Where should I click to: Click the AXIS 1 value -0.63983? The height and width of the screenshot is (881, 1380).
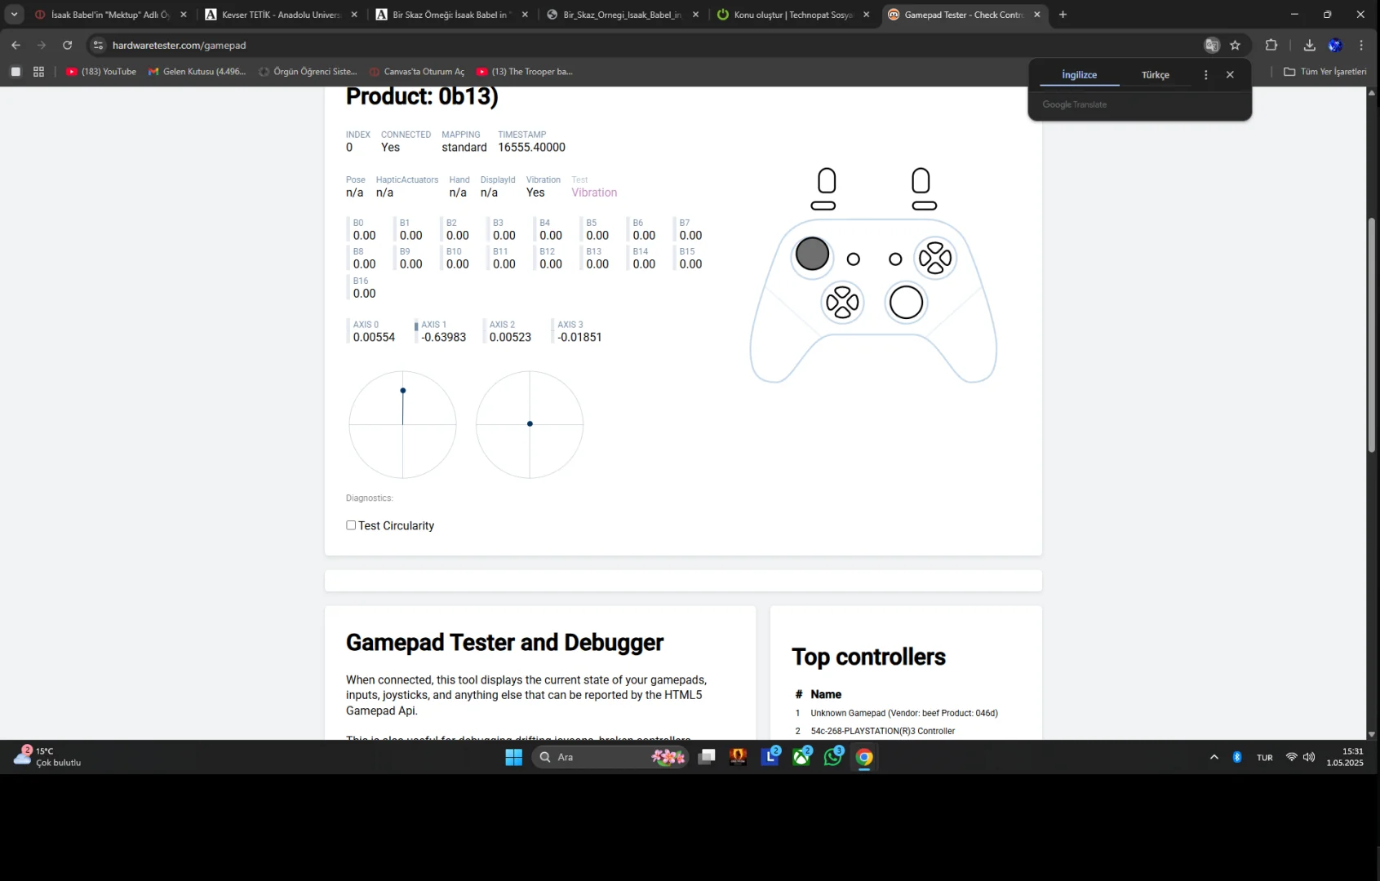(443, 337)
